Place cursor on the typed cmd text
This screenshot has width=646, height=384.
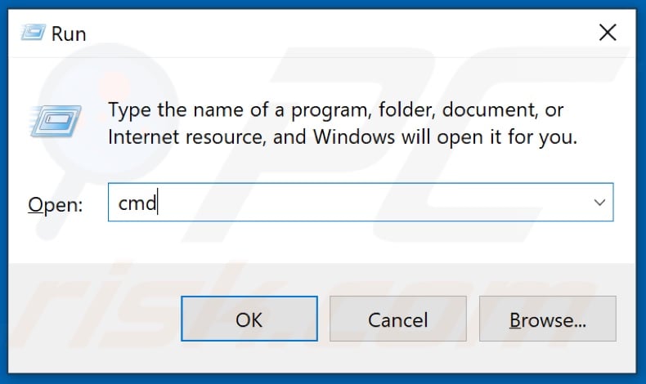click(137, 203)
